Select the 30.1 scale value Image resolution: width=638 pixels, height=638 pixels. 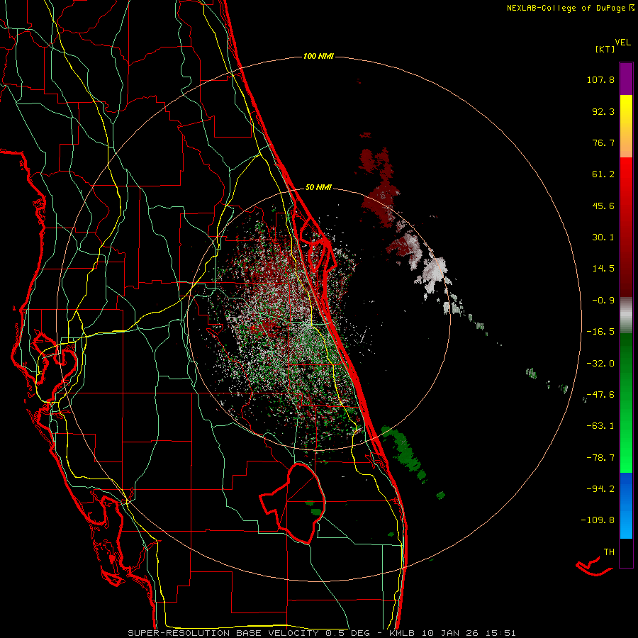point(603,237)
